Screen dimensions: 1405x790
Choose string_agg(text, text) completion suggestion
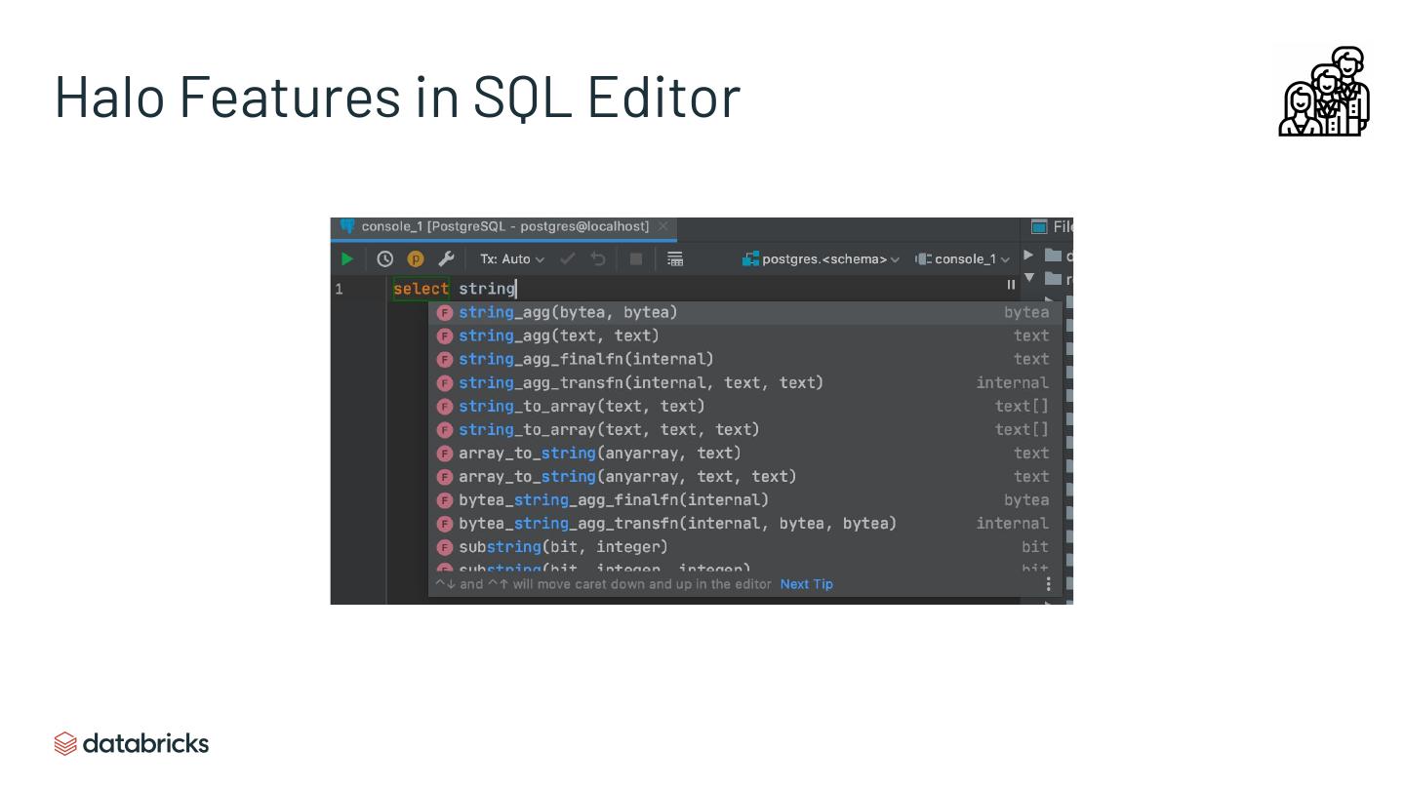(558, 336)
